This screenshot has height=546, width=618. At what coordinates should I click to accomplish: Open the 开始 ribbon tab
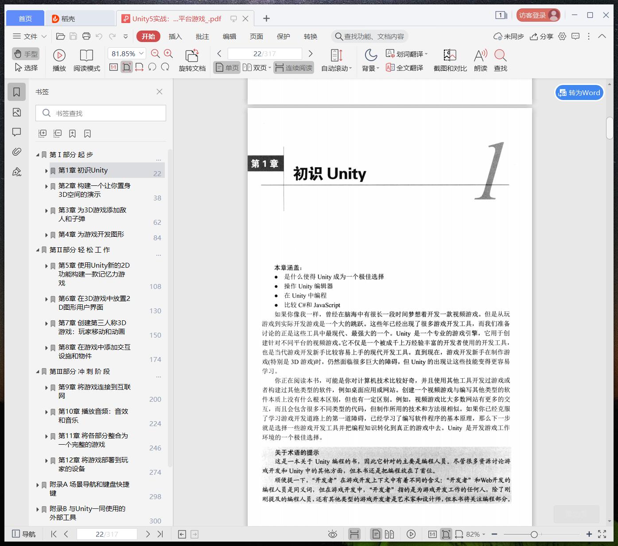click(x=148, y=36)
